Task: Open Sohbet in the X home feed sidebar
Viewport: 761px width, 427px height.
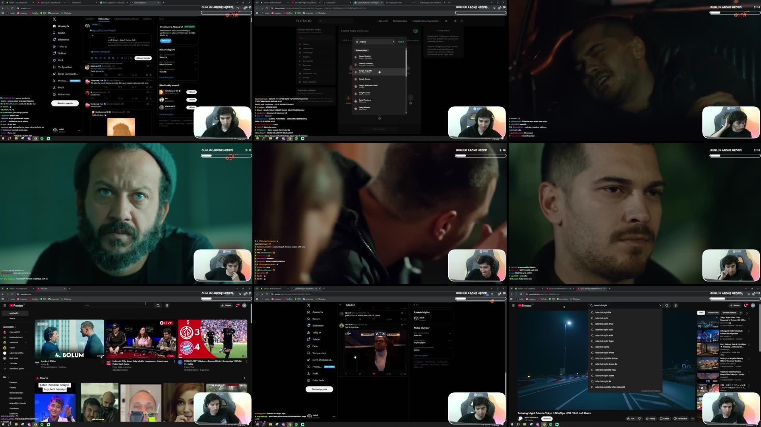Action: (60, 53)
